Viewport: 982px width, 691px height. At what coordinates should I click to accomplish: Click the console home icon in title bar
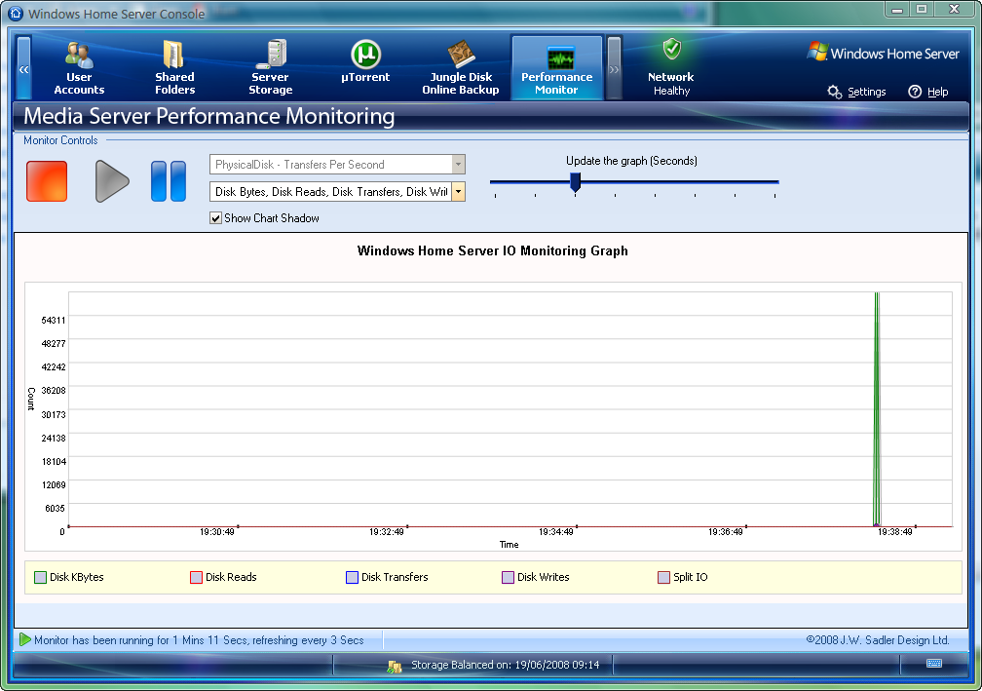pos(16,13)
